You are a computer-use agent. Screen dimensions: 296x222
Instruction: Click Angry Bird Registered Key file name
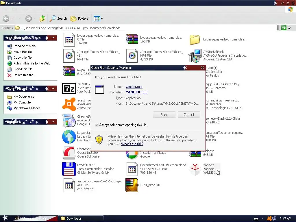(x=223, y=84)
